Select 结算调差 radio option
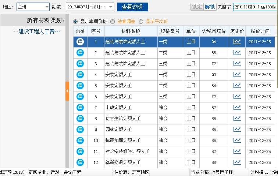 click(x=113, y=22)
